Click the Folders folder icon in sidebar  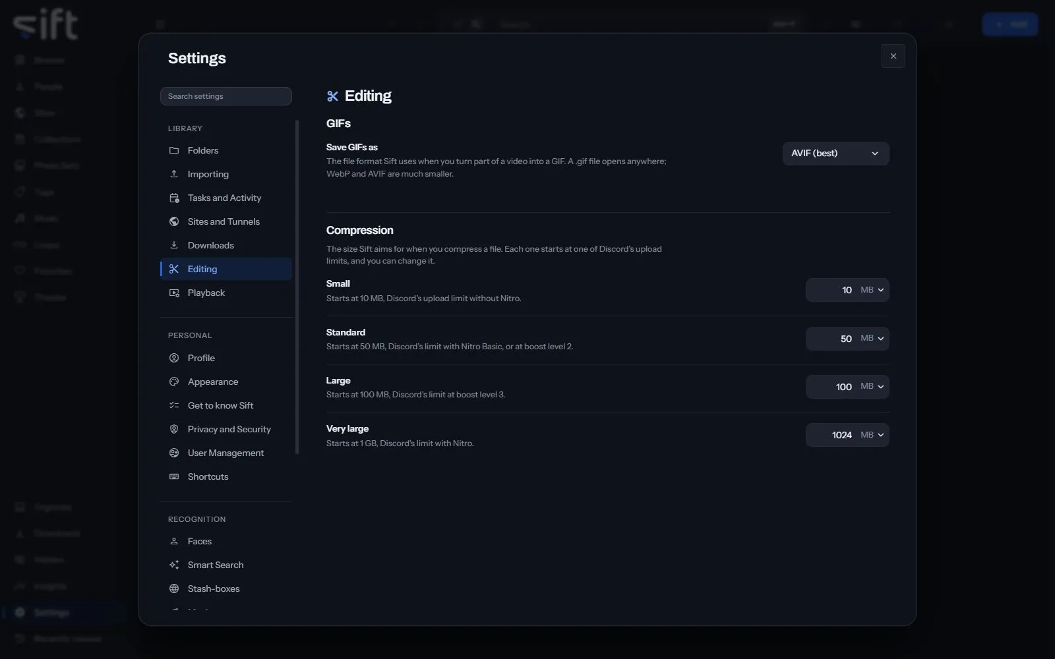point(174,150)
